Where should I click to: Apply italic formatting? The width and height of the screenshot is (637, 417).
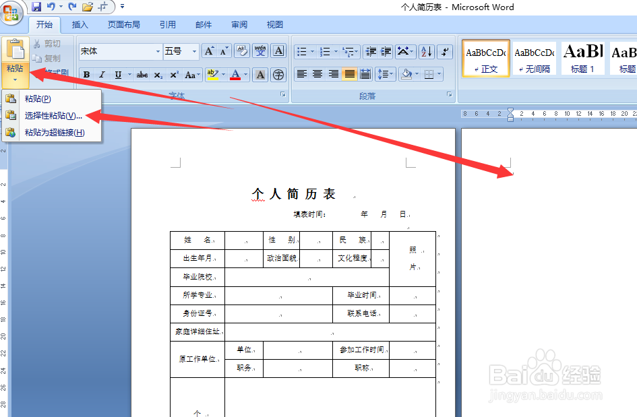pos(102,74)
